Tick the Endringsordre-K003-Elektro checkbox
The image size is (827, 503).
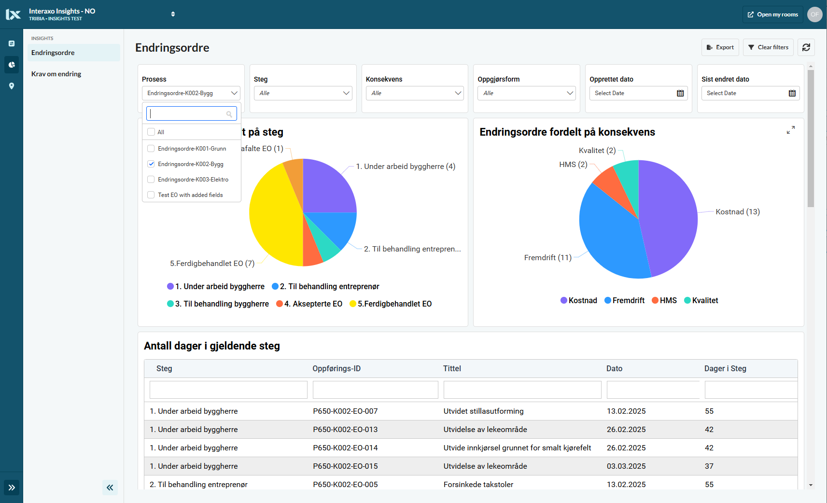(151, 180)
